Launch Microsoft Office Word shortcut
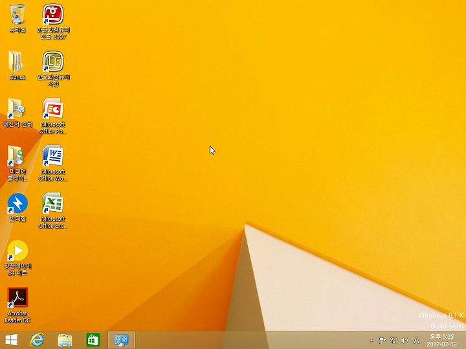The width and height of the screenshot is (466, 349). (53, 163)
